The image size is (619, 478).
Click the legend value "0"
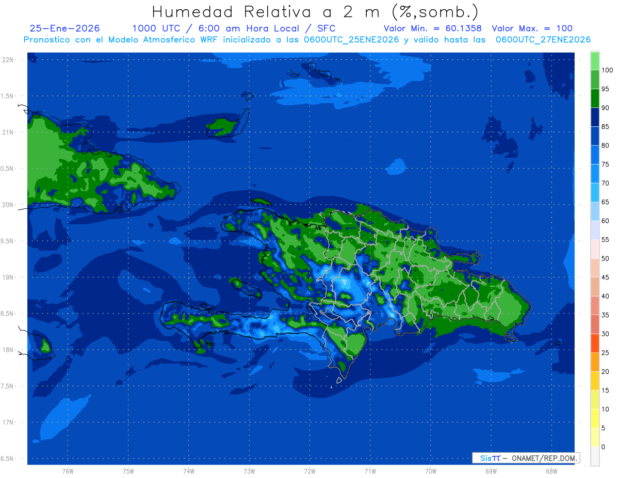[x=604, y=447]
